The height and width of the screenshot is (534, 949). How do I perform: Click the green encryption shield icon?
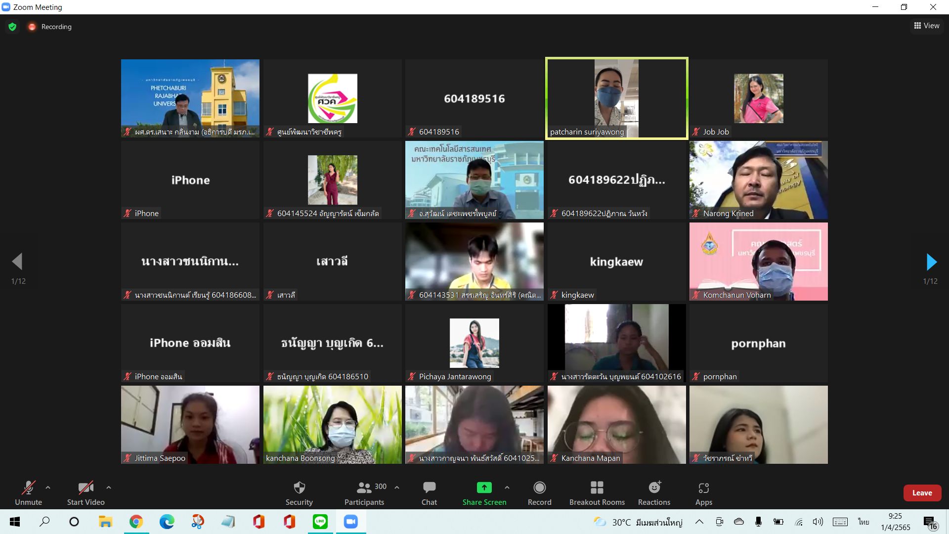pyautogui.click(x=12, y=27)
